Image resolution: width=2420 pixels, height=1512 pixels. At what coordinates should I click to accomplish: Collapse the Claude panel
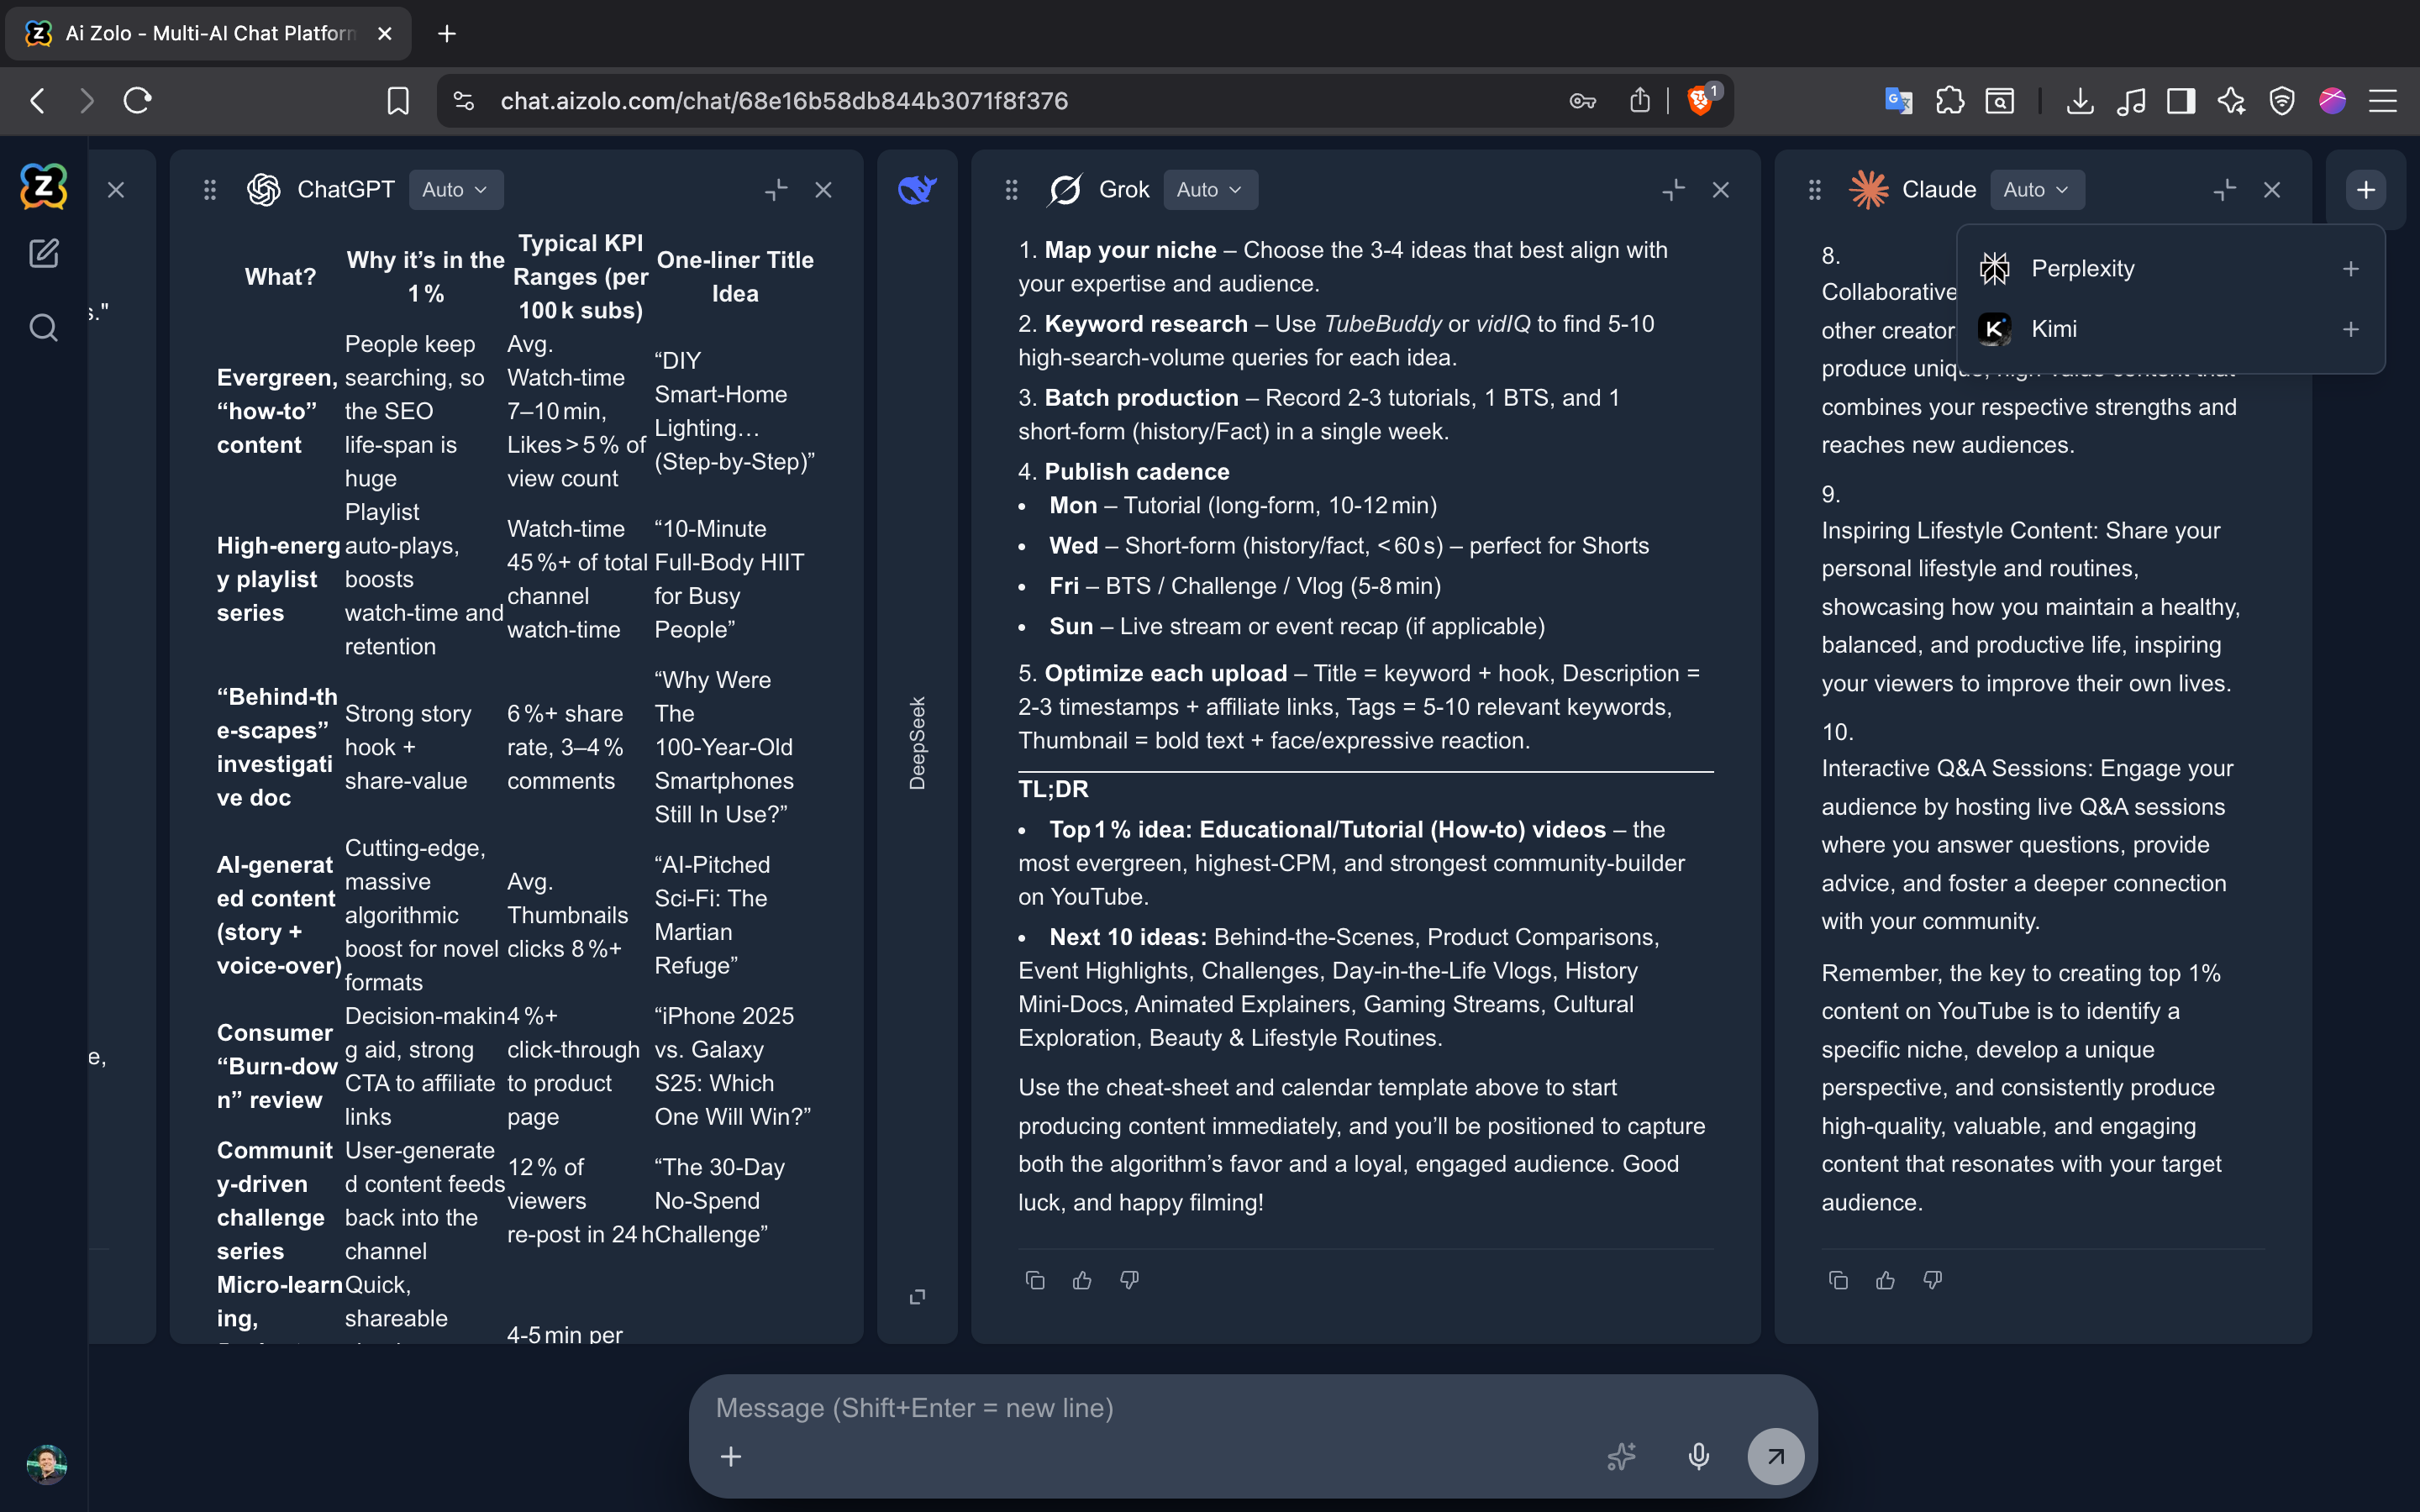pos(2224,189)
